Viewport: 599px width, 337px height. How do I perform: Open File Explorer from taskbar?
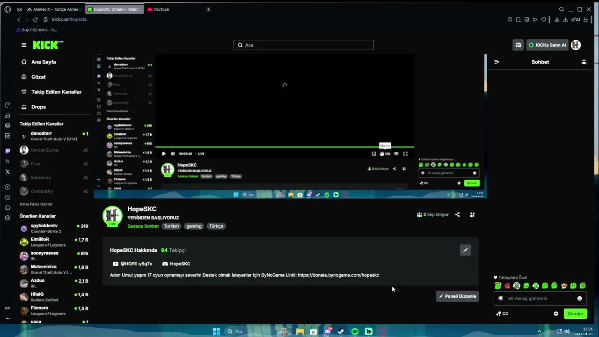click(300, 331)
